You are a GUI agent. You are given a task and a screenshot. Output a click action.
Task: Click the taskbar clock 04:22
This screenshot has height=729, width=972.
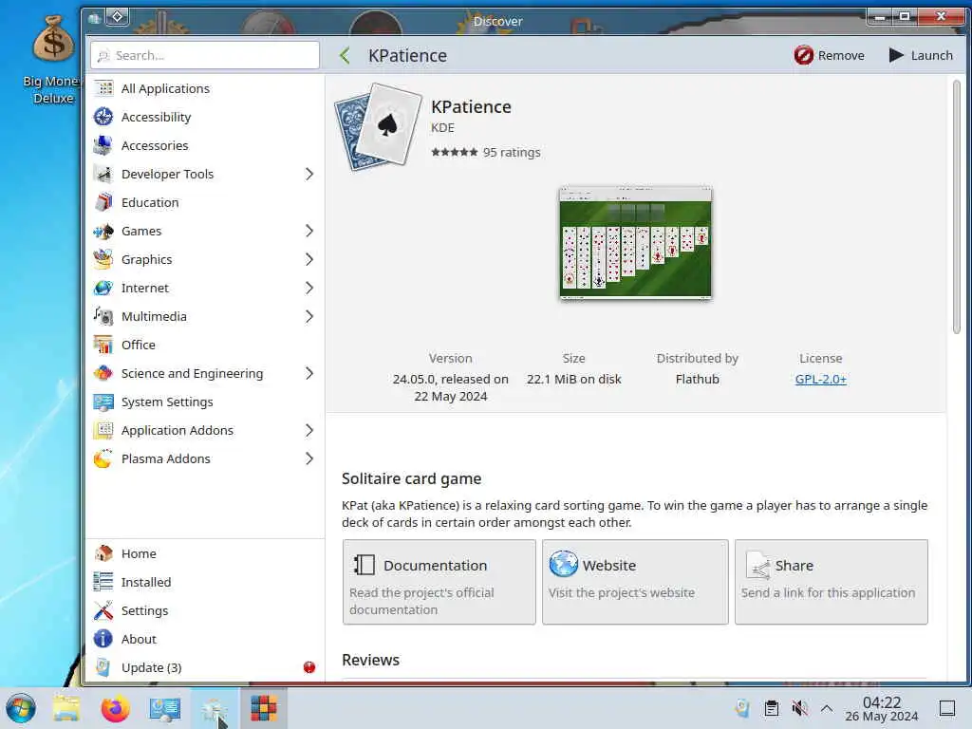point(882,701)
